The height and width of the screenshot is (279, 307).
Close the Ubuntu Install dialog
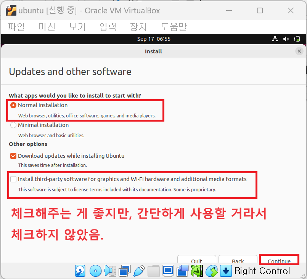299,51
